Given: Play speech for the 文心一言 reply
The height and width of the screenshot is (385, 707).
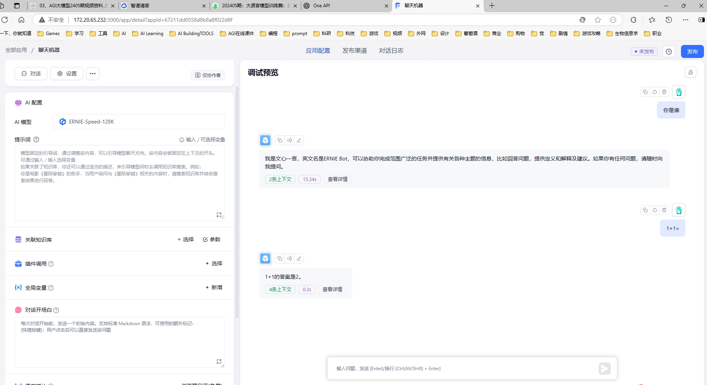Looking at the screenshot, I should [289, 140].
